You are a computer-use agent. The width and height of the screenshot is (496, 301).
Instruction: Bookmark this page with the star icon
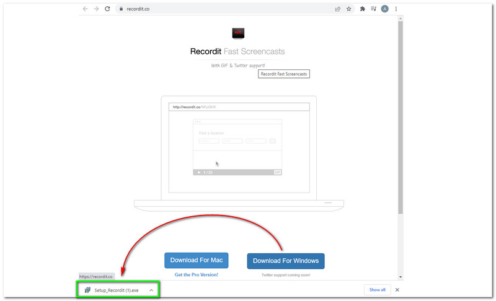pyautogui.click(x=348, y=9)
